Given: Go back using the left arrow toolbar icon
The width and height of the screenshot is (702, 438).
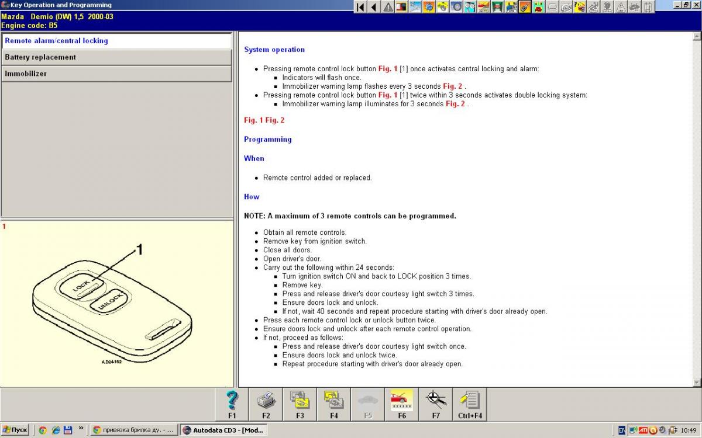Looking at the screenshot, I should pyautogui.click(x=374, y=7).
